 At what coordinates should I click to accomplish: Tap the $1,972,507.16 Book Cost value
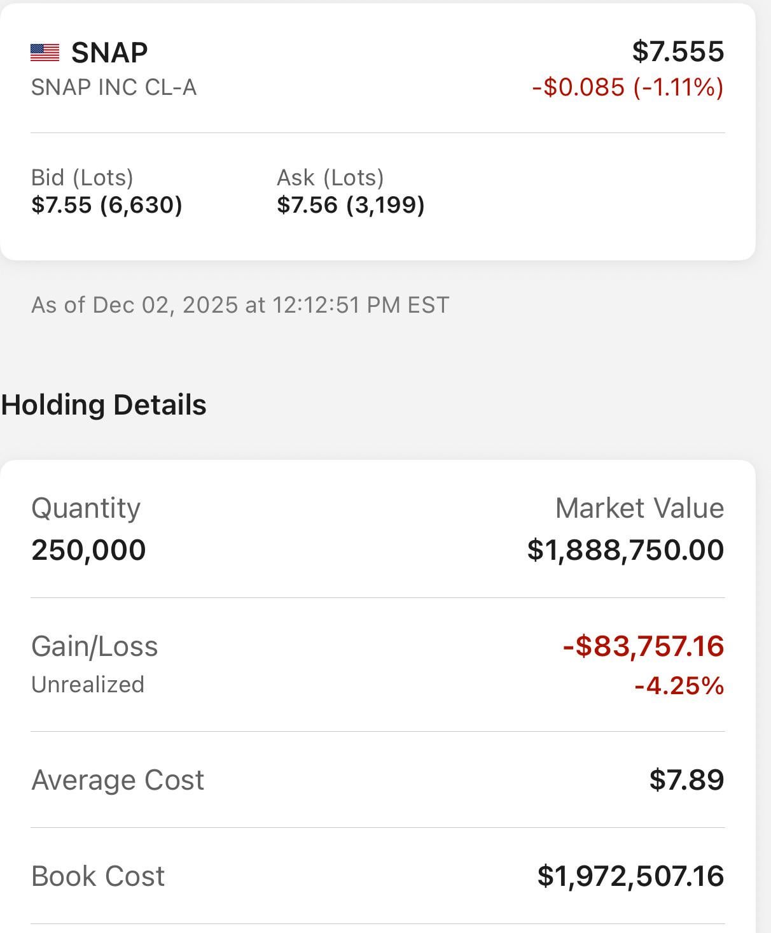pos(630,876)
